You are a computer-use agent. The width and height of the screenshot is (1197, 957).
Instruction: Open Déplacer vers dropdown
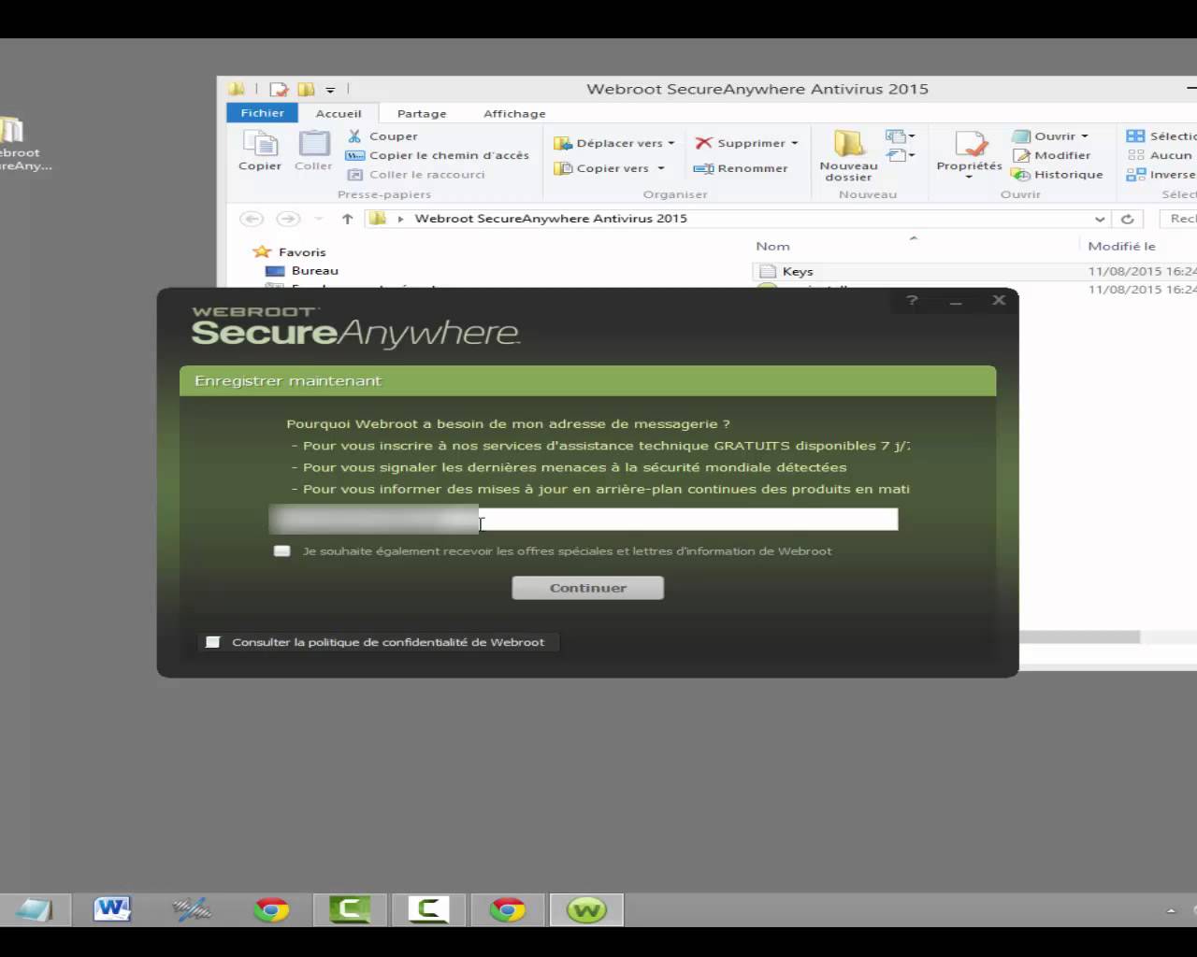(614, 143)
